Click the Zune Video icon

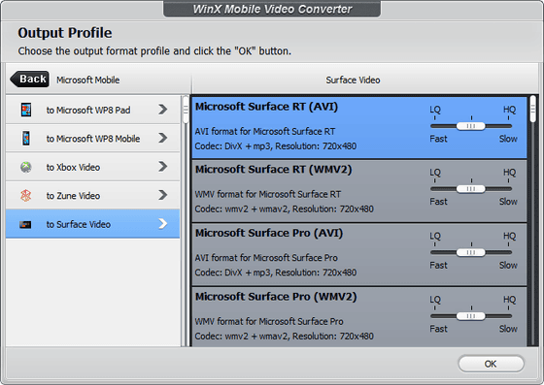[26, 196]
